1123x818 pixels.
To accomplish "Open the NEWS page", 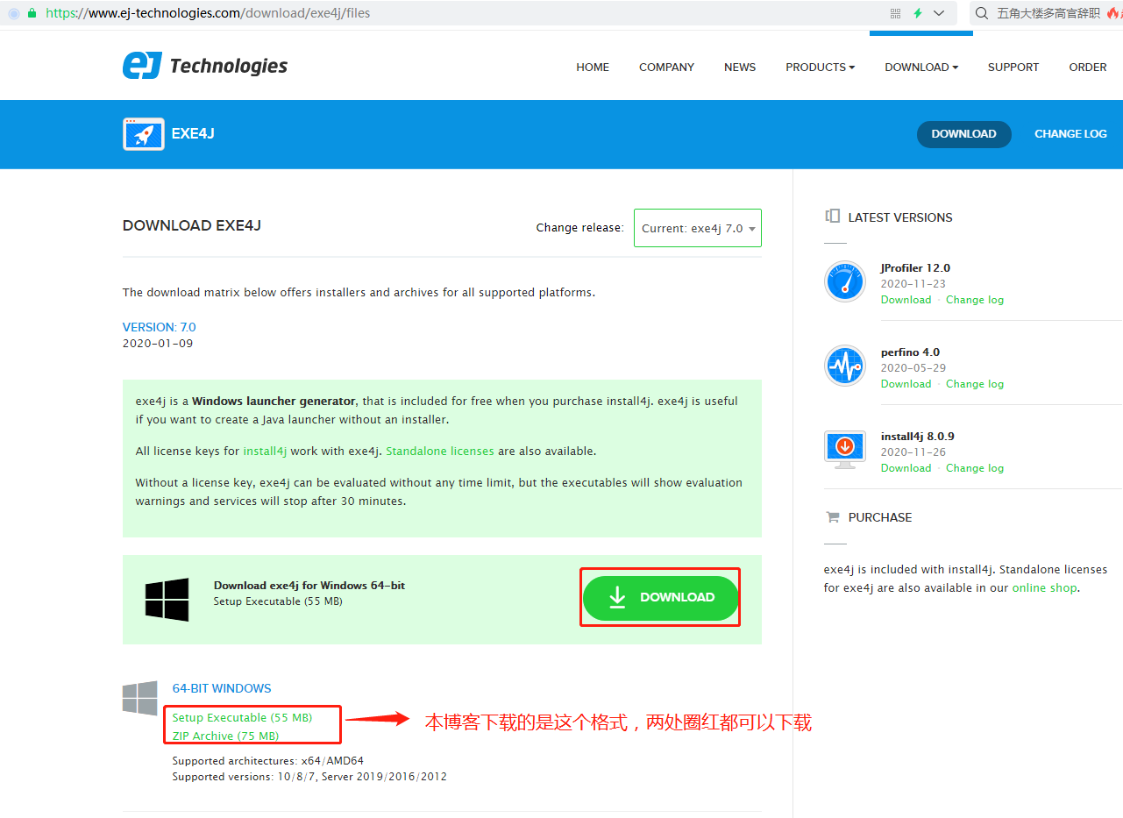I will click(740, 67).
